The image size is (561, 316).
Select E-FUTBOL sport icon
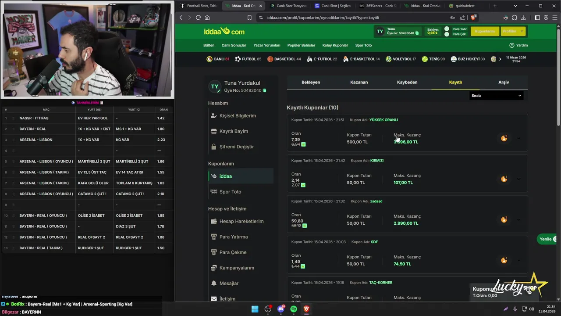click(x=309, y=59)
